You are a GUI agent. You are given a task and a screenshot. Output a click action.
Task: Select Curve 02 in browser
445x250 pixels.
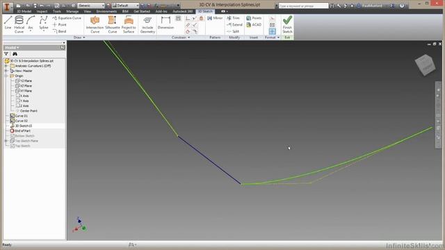coord(19,121)
